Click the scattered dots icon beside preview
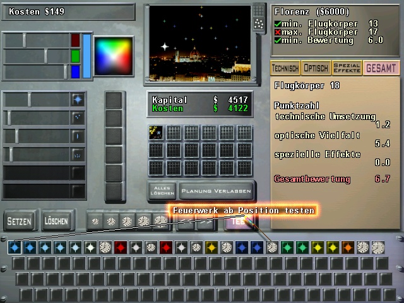Viewport: 404px width, 303px height. [x=259, y=24]
